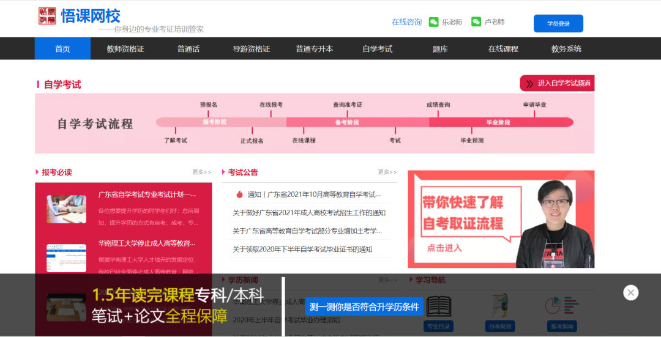Click 正式报名 step on the flow chart

252,141
